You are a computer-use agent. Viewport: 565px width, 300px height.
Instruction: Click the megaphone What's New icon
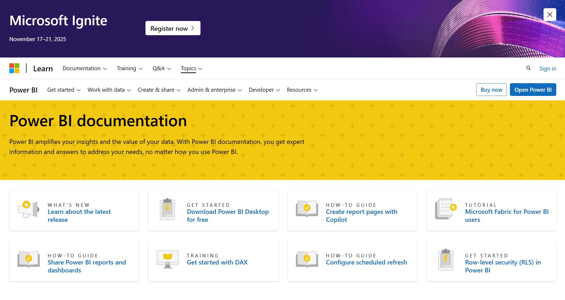(x=28, y=210)
